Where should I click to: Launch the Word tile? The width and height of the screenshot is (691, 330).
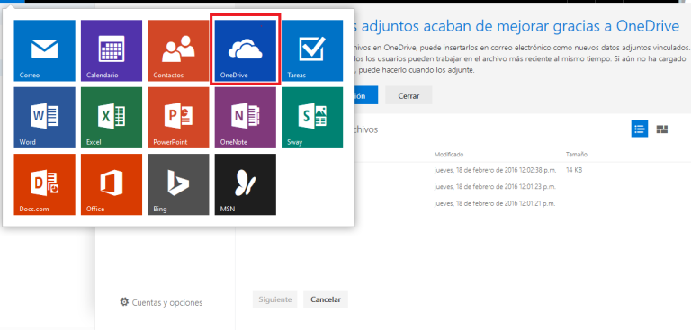coord(44,118)
